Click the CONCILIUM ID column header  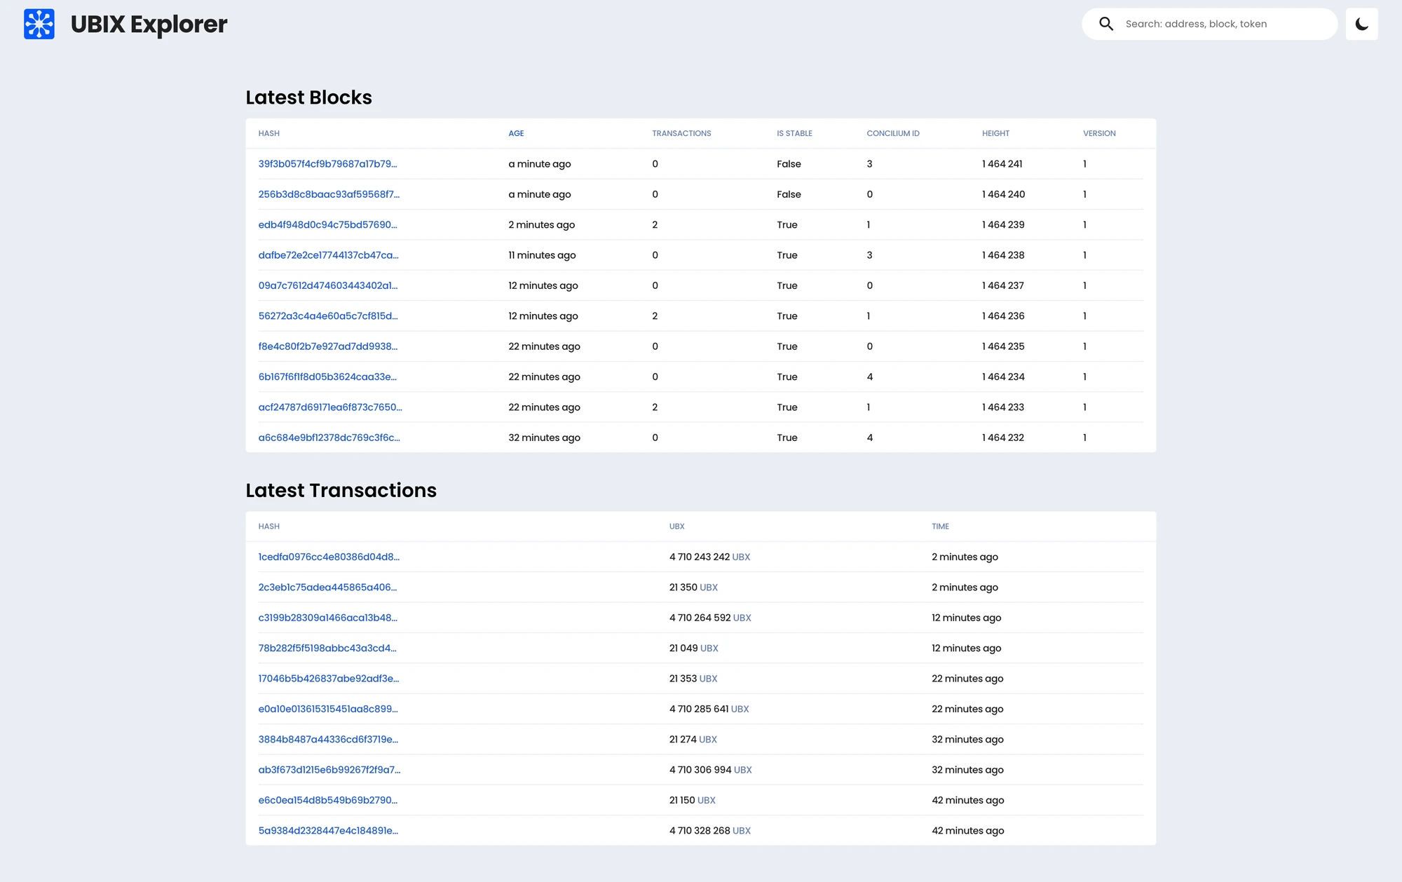[x=893, y=133]
